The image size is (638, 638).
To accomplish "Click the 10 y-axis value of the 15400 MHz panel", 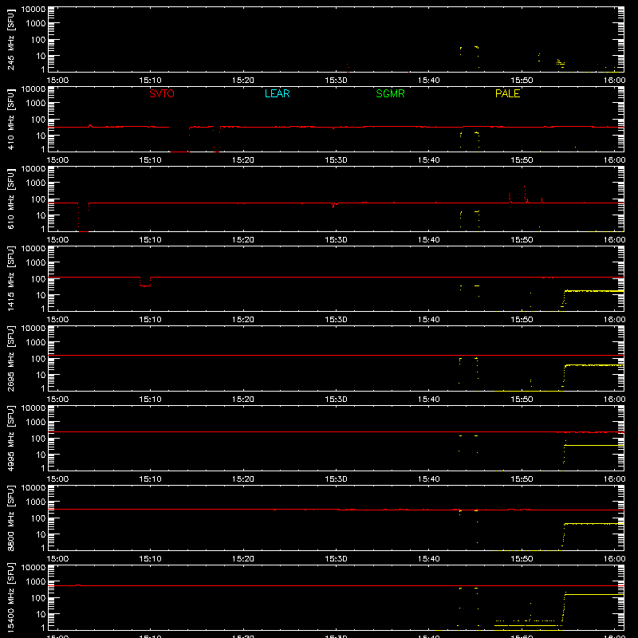I will click(x=41, y=614).
